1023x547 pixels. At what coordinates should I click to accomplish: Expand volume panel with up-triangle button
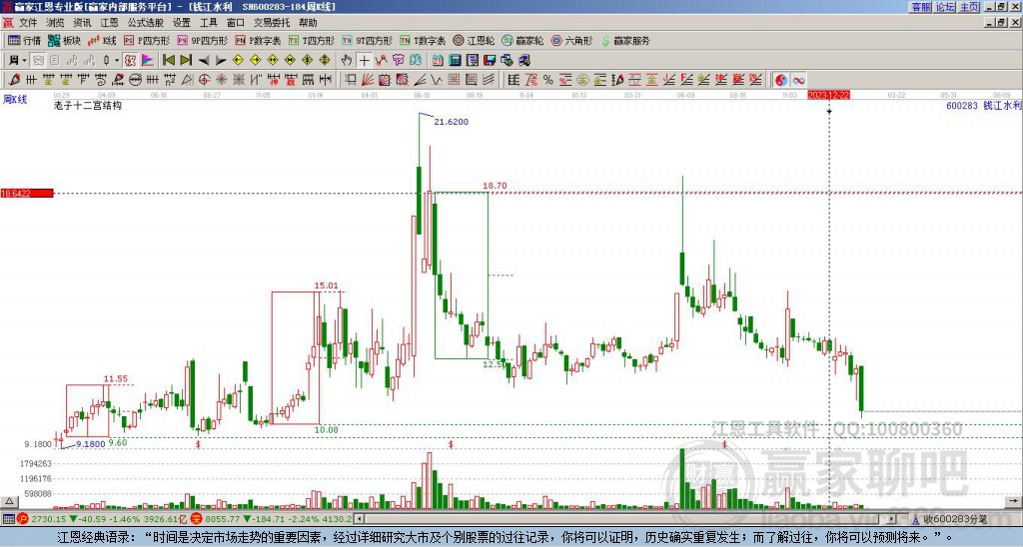click(x=9, y=501)
